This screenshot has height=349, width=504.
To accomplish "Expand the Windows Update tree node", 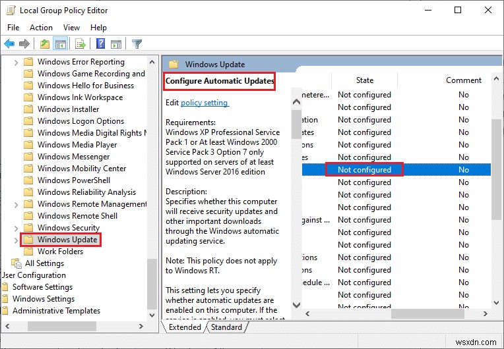I will [16, 240].
